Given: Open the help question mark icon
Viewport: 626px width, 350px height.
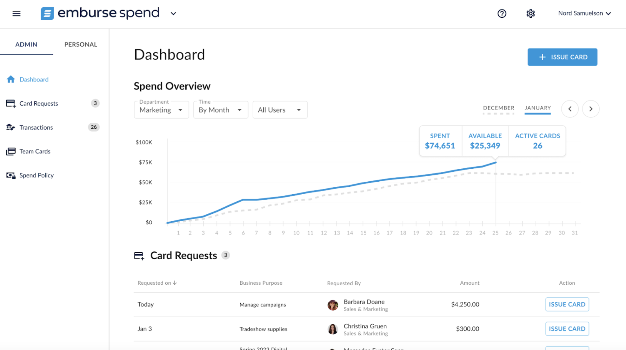Looking at the screenshot, I should [502, 13].
